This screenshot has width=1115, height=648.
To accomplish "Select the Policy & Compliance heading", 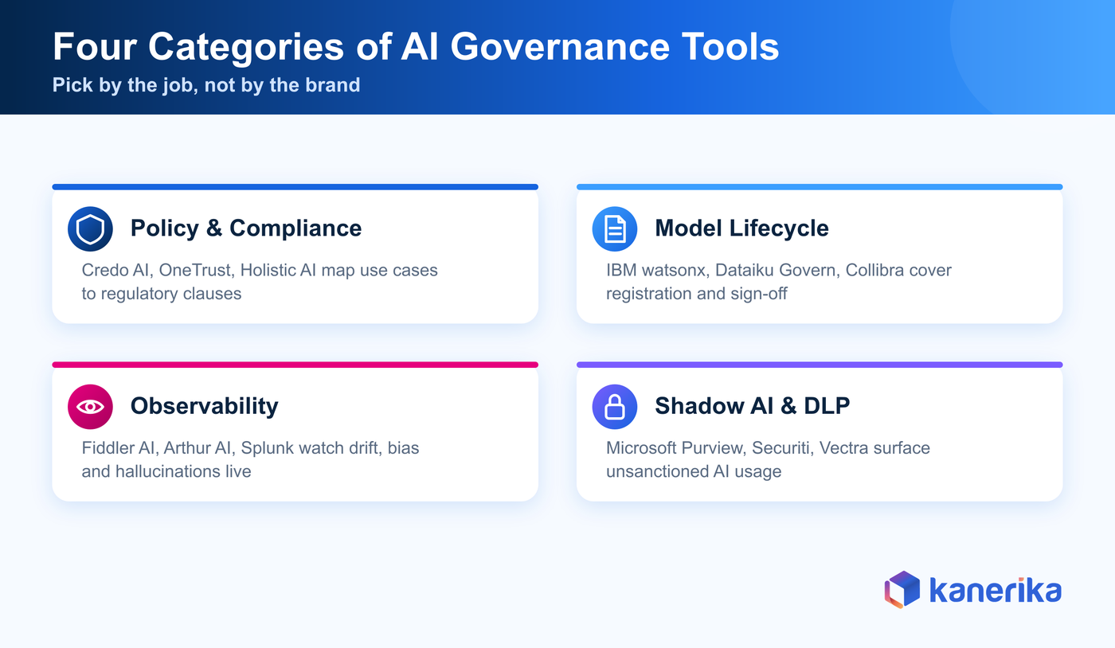I will (x=246, y=228).
